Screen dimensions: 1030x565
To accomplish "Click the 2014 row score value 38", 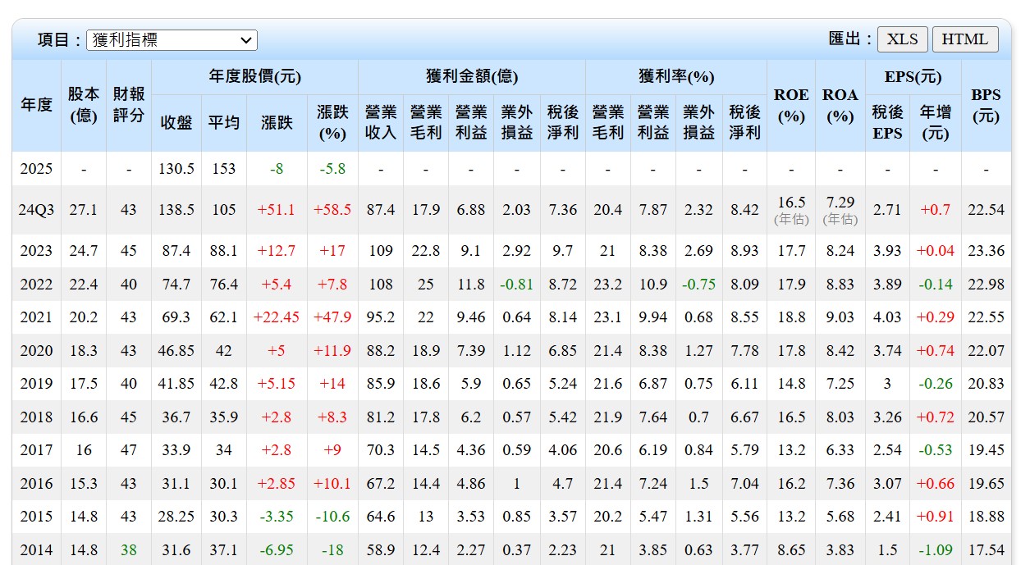I will [x=129, y=549].
